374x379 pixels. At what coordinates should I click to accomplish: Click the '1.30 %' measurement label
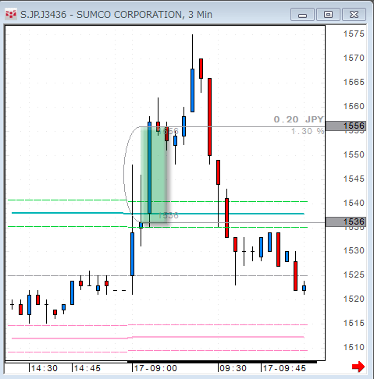(x=308, y=132)
